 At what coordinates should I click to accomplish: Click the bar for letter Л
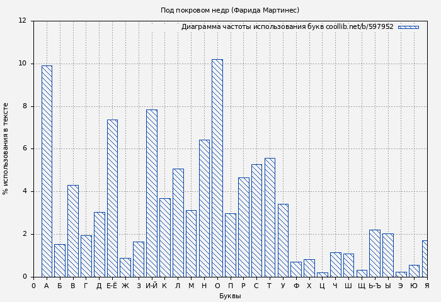click(178, 223)
